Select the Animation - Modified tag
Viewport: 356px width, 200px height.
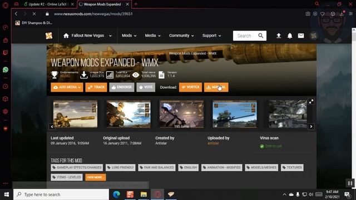pyautogui.click(x=221, y=168)
